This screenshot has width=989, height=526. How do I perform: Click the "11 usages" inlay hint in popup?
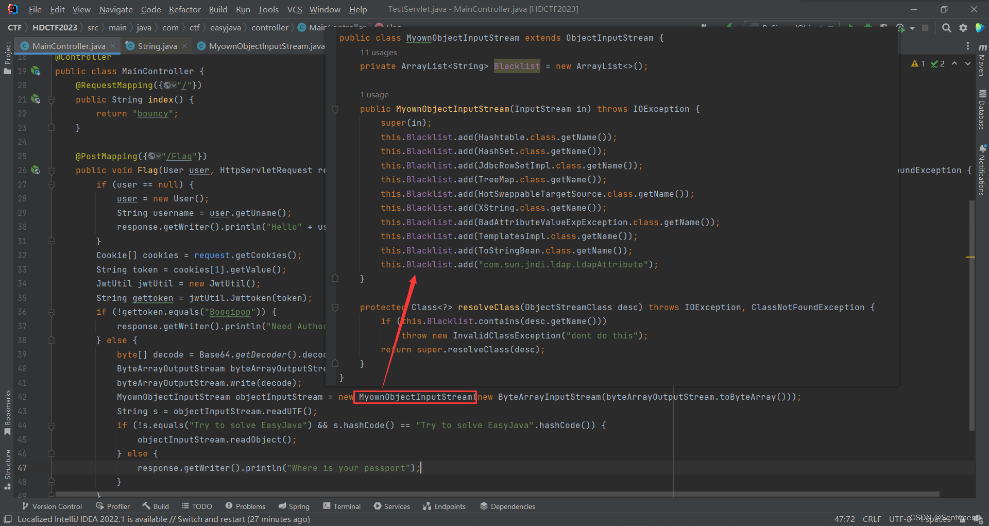(x=379, y=53)
